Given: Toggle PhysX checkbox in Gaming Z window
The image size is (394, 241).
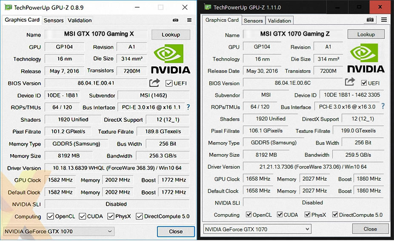Looking at the screenshot, I should pyautogui.click(x=307, y=214).
